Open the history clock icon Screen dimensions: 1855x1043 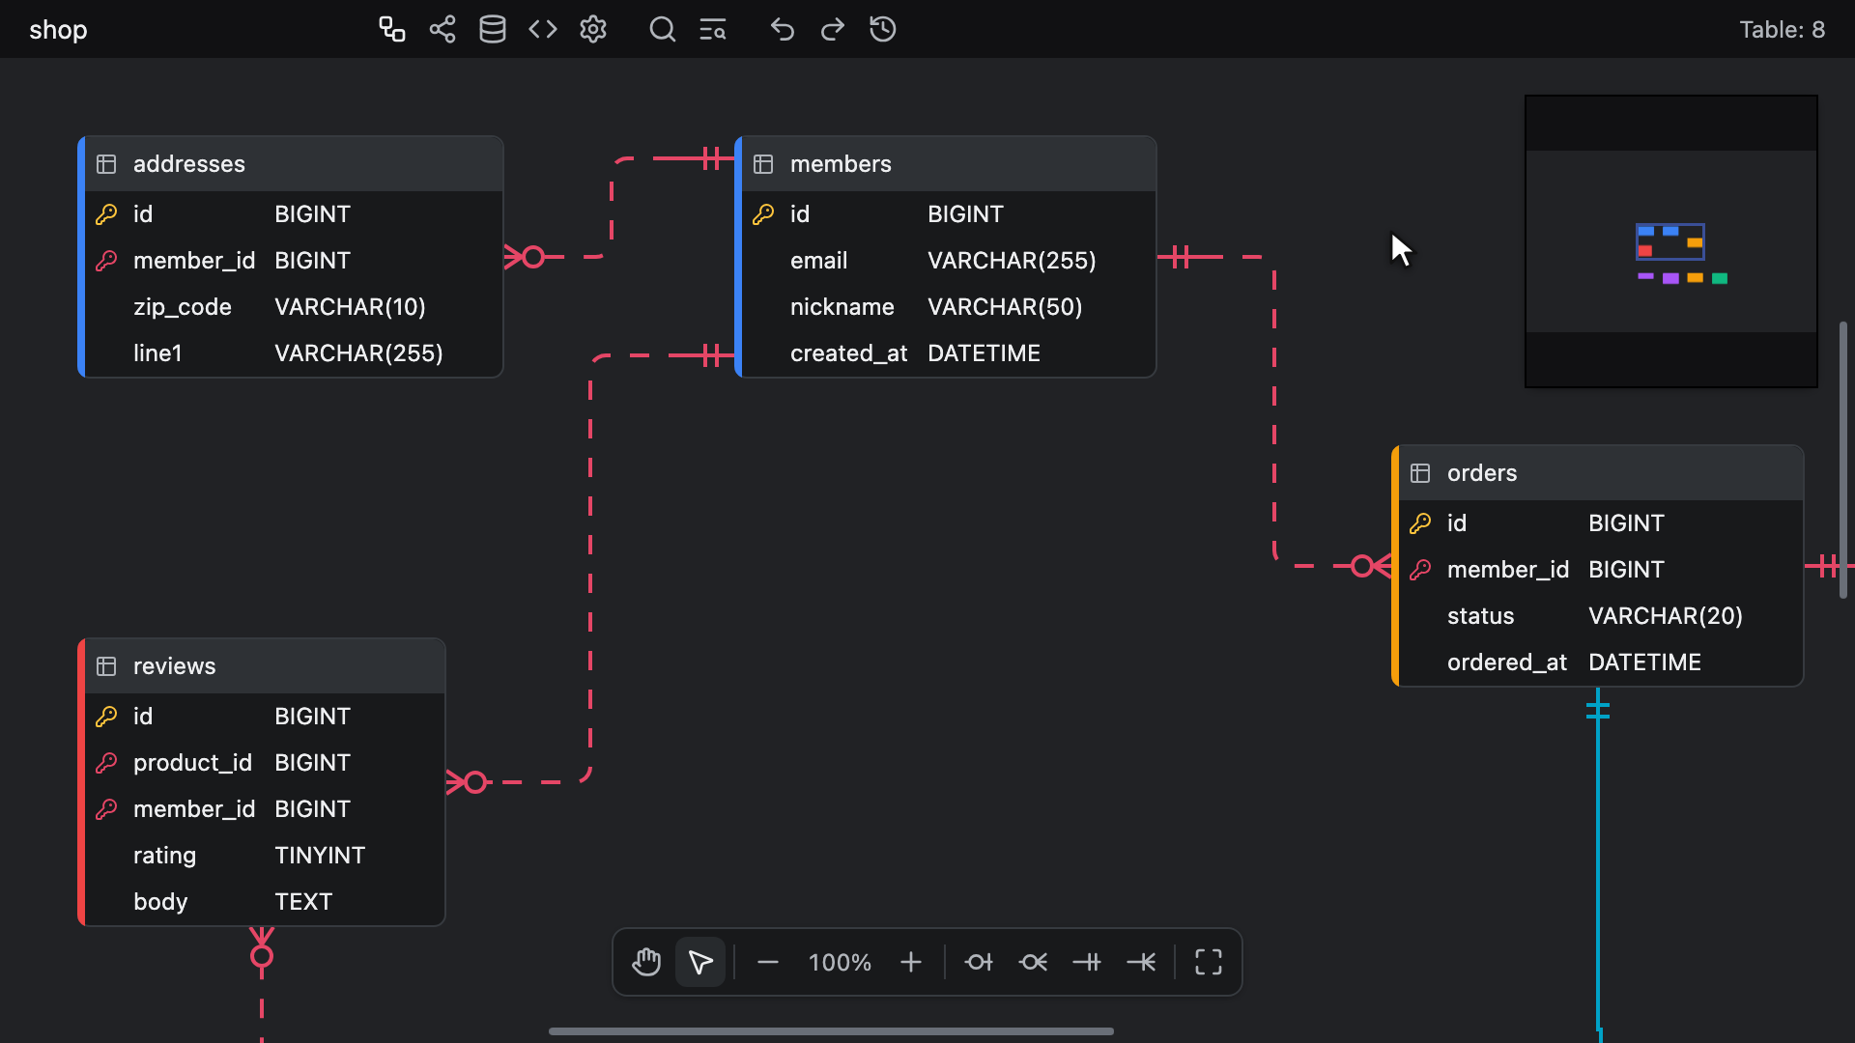point(883,29)
